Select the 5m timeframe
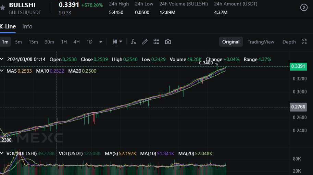 pos(18,42)
